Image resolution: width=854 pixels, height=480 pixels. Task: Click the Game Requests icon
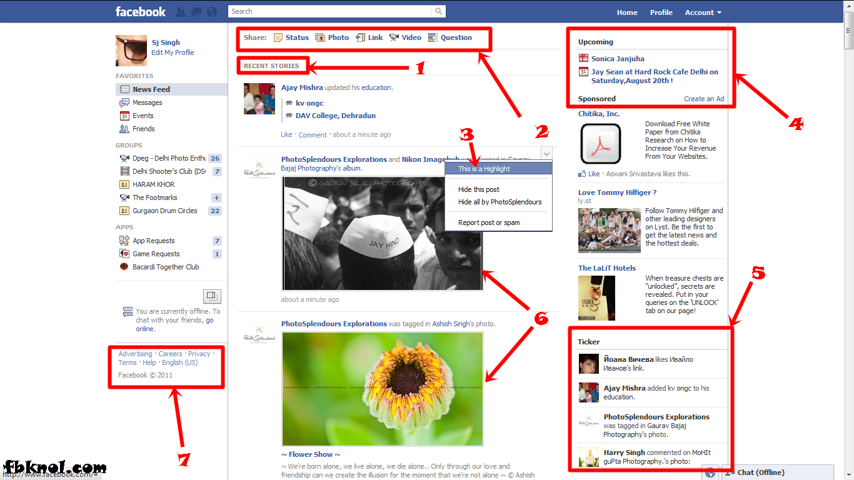pyautogui.click(x=124, y=254)
